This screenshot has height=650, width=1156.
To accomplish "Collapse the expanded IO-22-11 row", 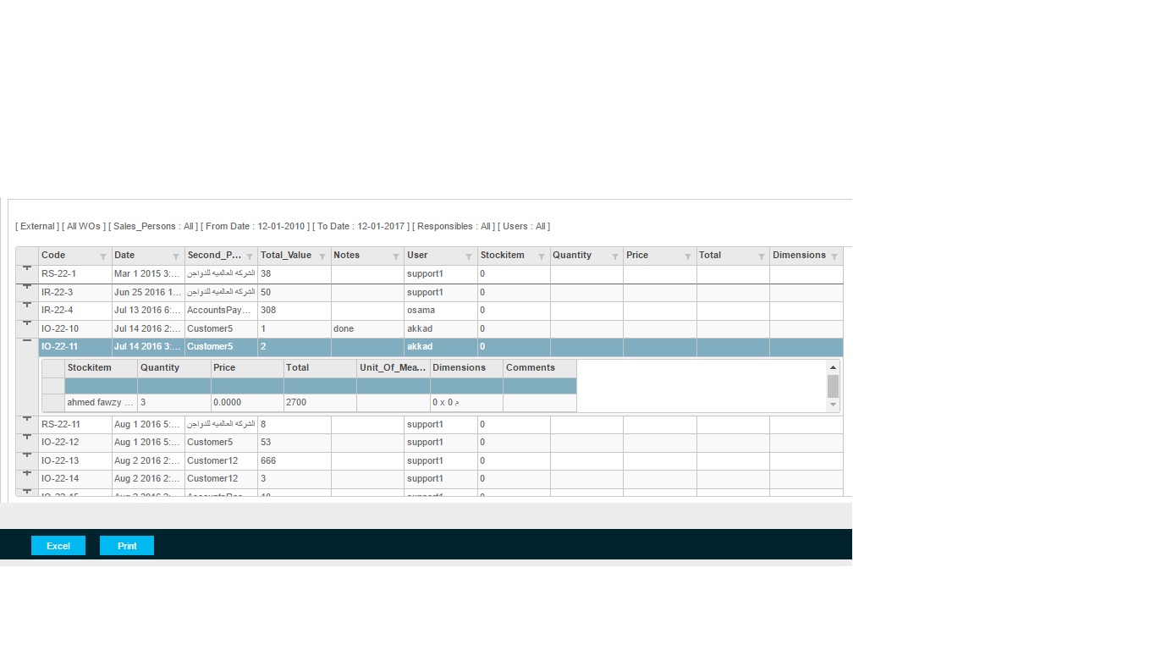I will point(27,341).
